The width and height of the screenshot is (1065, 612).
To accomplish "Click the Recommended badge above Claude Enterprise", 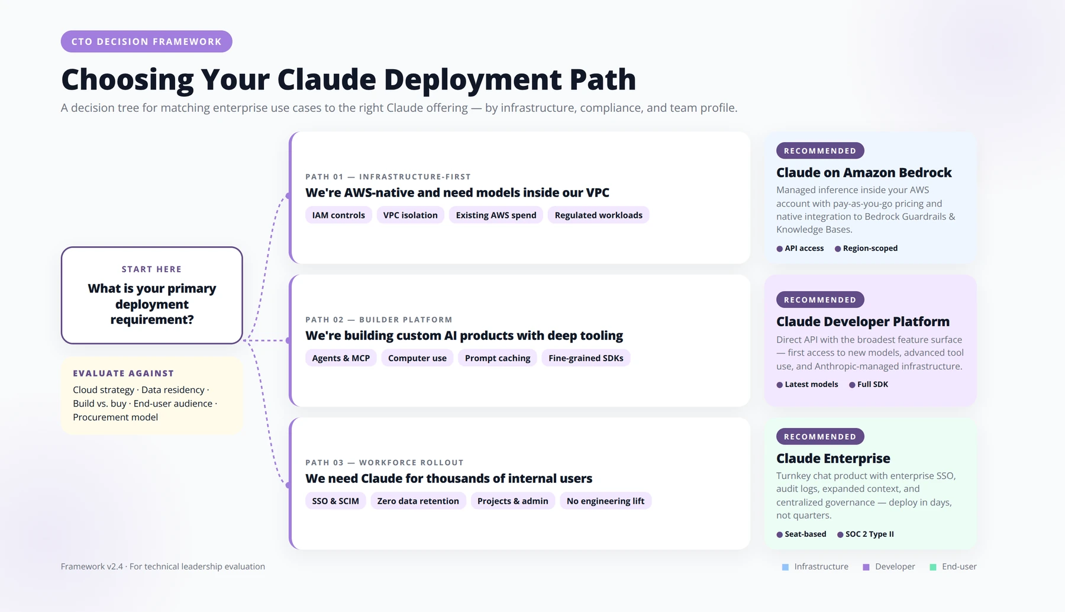I will click(820, 437).
